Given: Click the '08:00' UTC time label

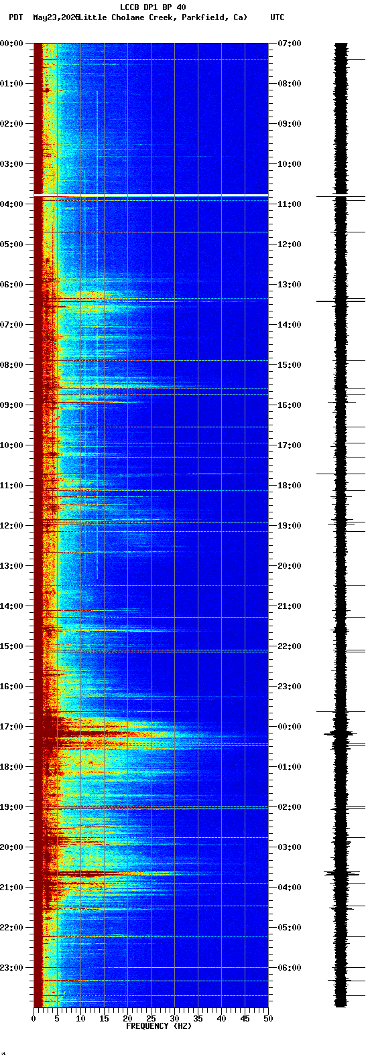Looking at the screenshot, I should (x=289, y=84).
